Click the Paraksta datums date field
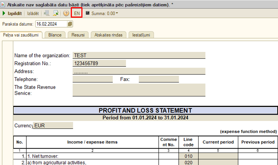The width and height of the screenshot is (278, 165). (51, 24)
